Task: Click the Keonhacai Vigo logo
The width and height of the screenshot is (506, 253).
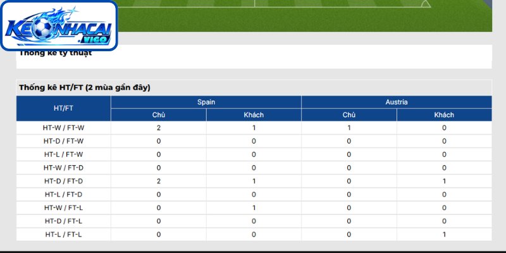Action: click(59, 26)
